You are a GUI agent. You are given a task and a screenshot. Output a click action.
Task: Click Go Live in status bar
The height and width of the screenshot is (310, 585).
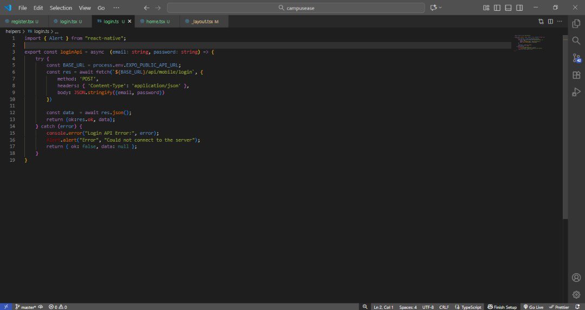pos(534,307)
